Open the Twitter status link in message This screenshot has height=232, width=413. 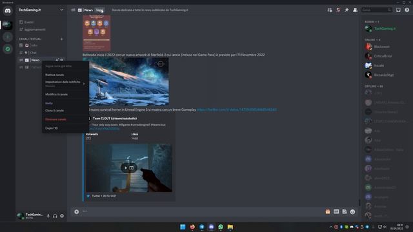237,110
